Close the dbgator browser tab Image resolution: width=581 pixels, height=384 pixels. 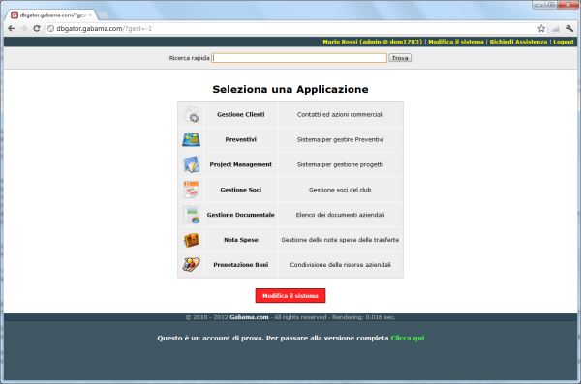[90, 15]
